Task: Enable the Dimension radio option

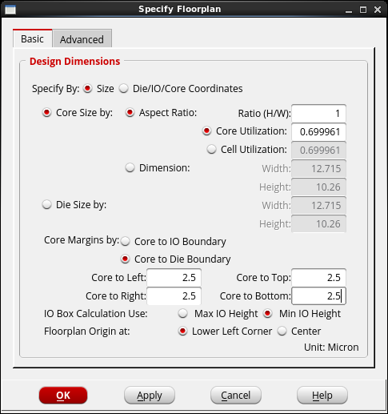Action: pyautogui.click(x=130, y=168)
